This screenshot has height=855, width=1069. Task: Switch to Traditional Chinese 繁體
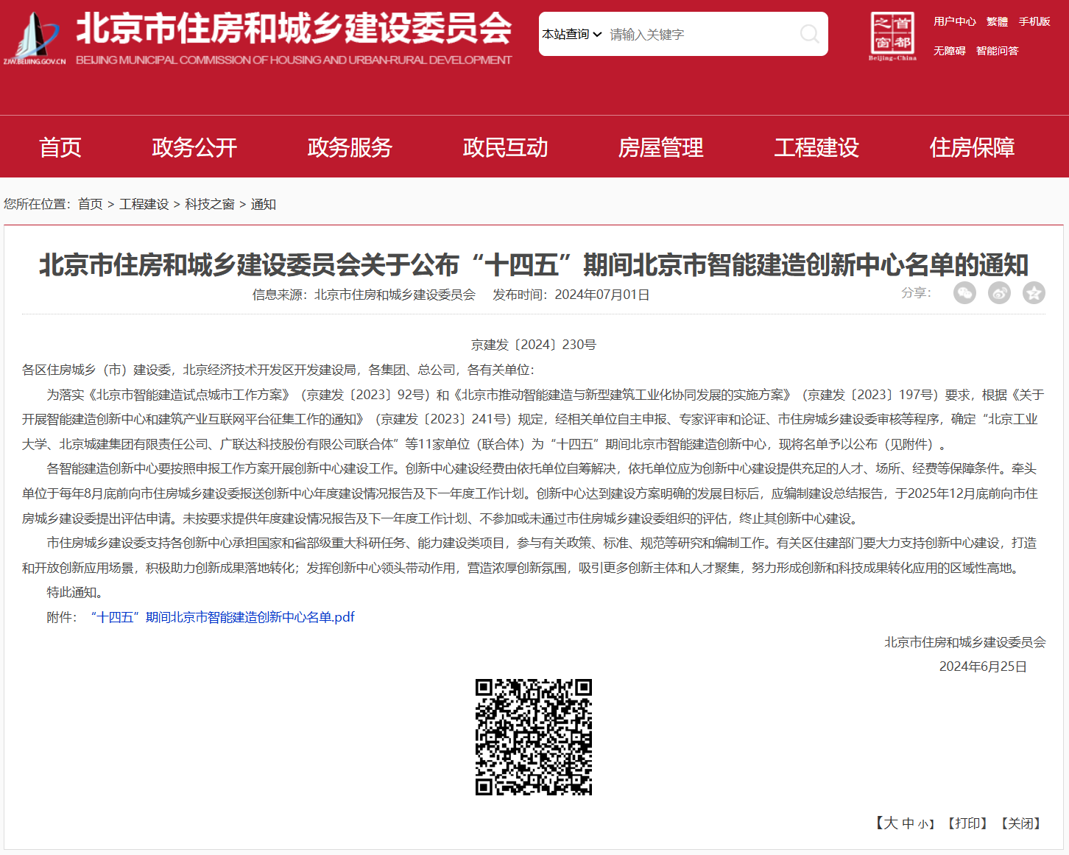click(x=997, y=21)
